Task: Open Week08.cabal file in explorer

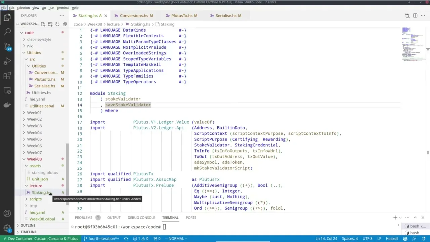Action: pyautogui.click(x=42, y=219)
